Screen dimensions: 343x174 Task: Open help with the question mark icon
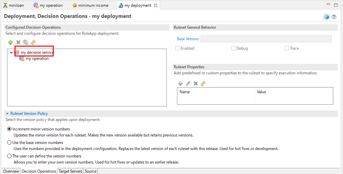tap(334, 17)
